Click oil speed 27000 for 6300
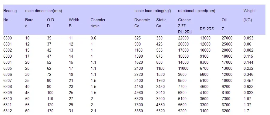 [227, 38]
